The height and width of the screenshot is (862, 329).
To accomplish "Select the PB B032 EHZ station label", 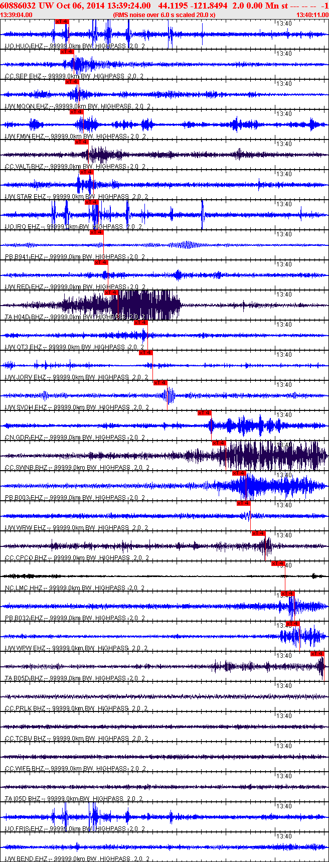I will coord(75,618).
